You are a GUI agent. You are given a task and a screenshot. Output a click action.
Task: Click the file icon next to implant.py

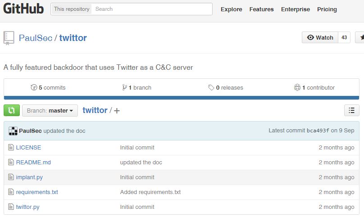tap(11, 177)
